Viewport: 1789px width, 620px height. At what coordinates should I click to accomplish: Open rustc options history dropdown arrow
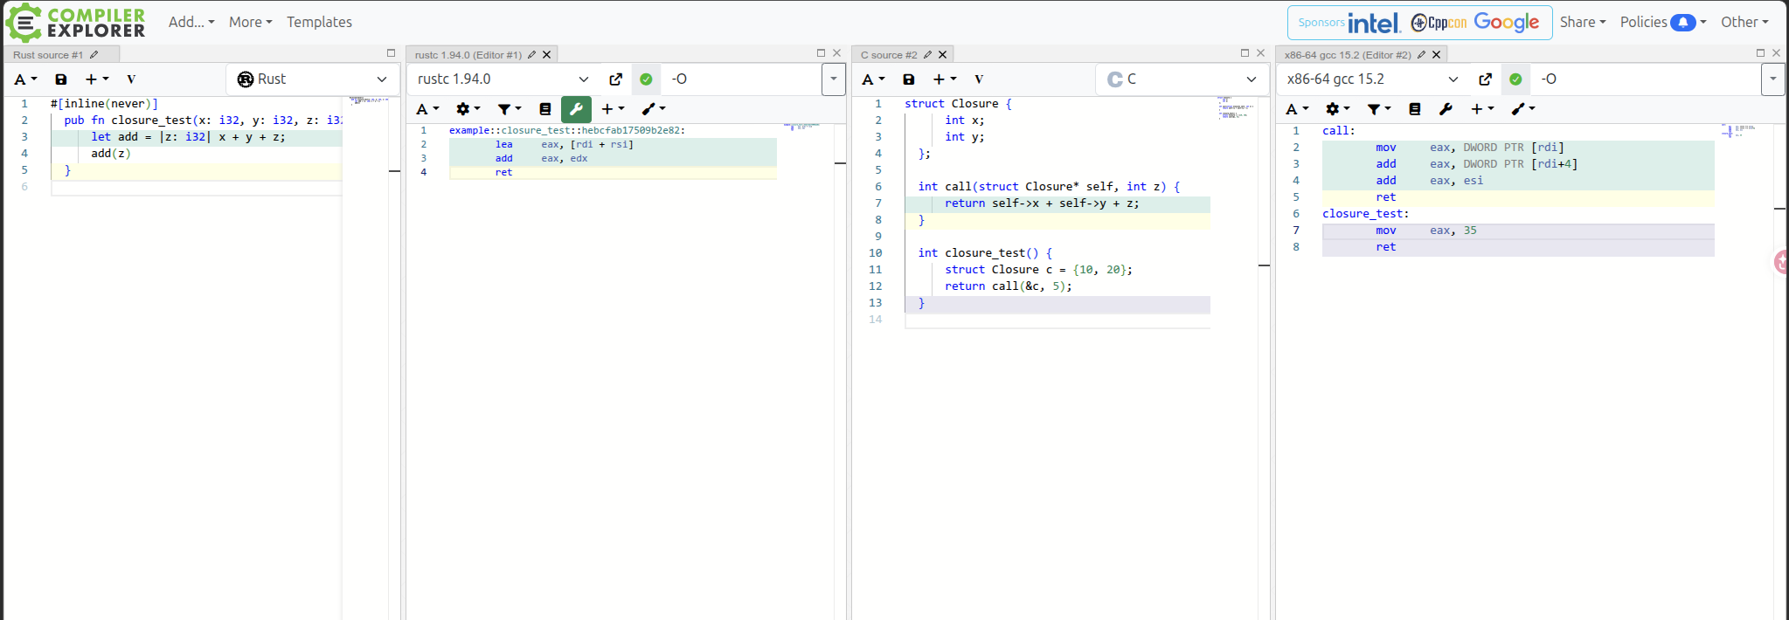pyautogui.click(x=834, y=79)
